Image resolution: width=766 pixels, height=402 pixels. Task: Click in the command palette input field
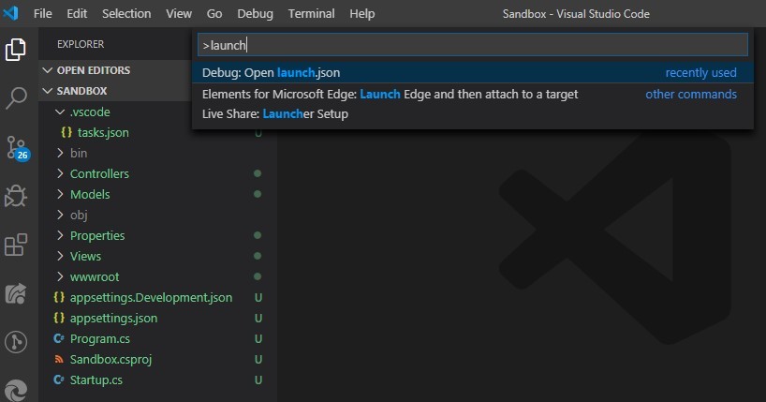coord(472,45)
